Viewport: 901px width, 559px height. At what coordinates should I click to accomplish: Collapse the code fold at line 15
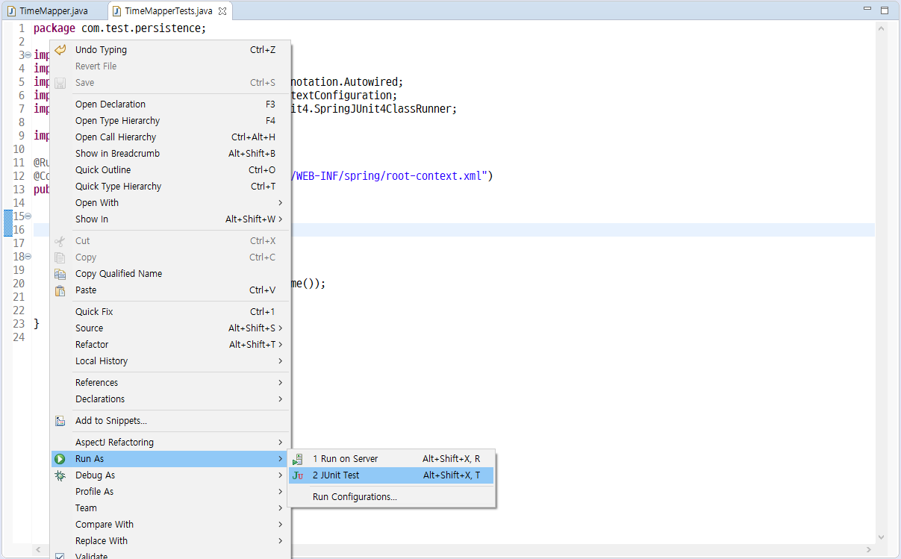28,216
